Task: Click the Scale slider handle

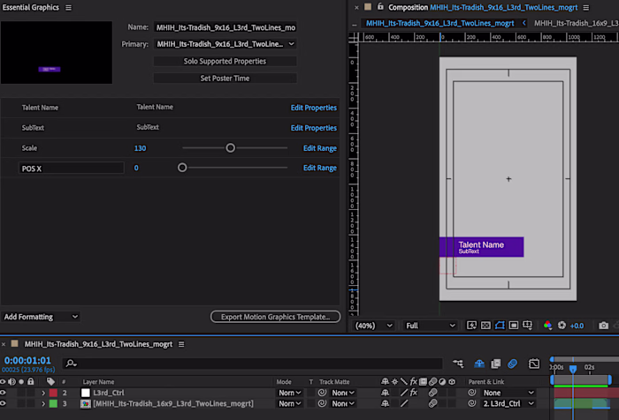Action: coord(230,147)
